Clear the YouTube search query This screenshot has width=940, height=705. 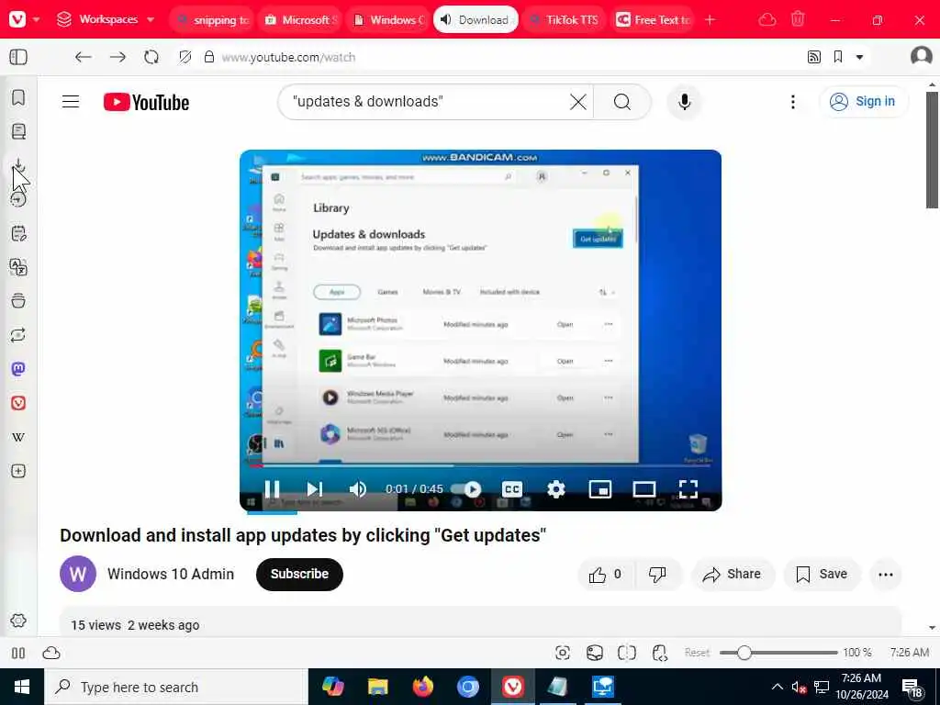[578, 102]
